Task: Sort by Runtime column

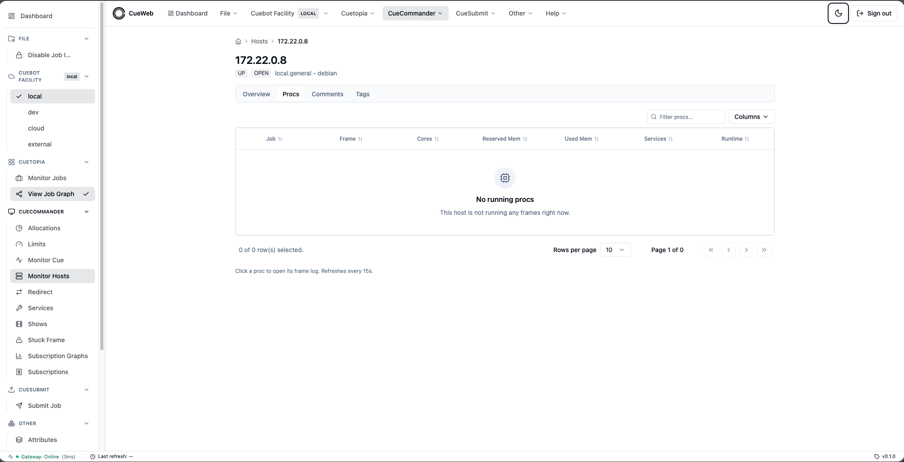Action: pyautogui.click(x=735, y=139)
